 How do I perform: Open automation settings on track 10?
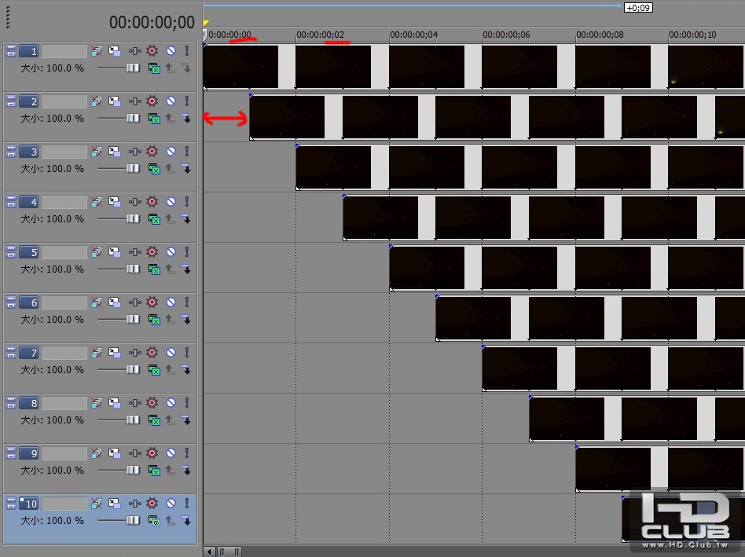pos(135,504)
